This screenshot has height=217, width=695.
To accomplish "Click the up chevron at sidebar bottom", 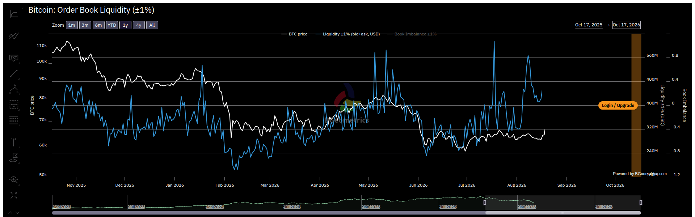I will tap(10, 213).
